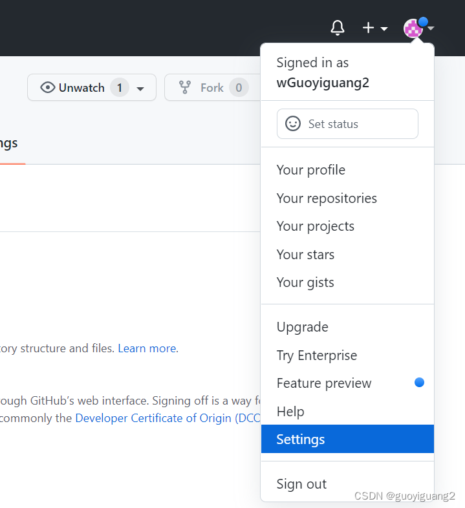
Task: Open Unwatch dropdown arrow
Action: [x=140, y=89]
